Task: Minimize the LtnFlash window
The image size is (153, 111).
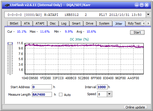Action: tap(137, 5)
